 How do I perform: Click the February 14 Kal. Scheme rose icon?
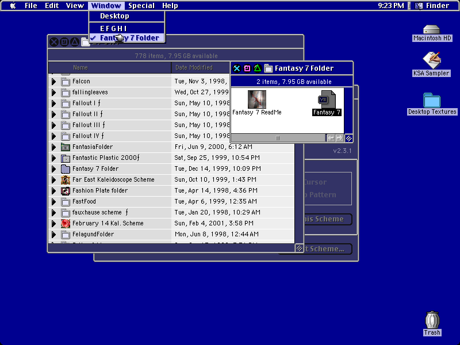coord(66,223)
